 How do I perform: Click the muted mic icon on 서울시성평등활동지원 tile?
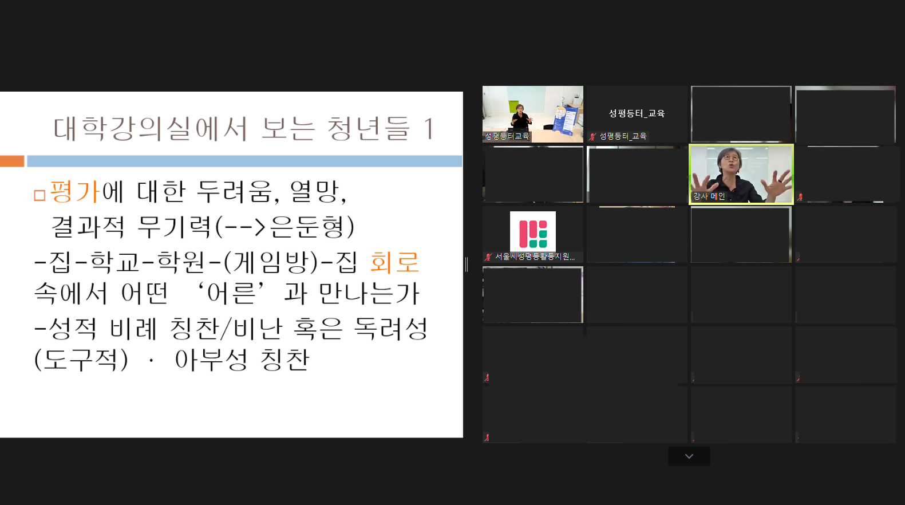coord(488,257)
